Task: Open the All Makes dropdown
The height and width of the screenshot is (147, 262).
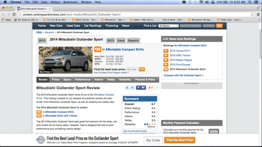Action: coord(168,26)
